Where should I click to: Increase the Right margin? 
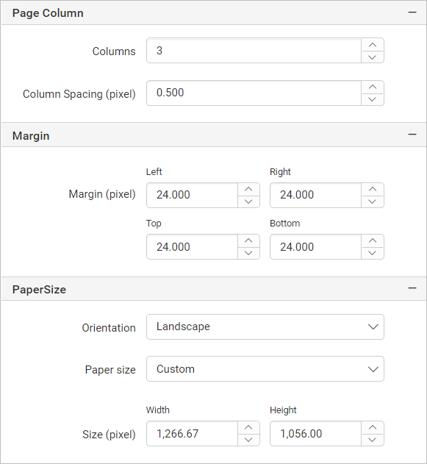click(373, 190)
